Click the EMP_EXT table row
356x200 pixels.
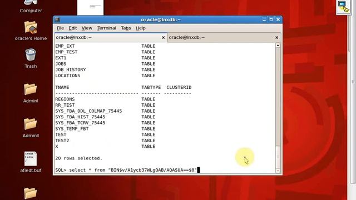[105, 46]
